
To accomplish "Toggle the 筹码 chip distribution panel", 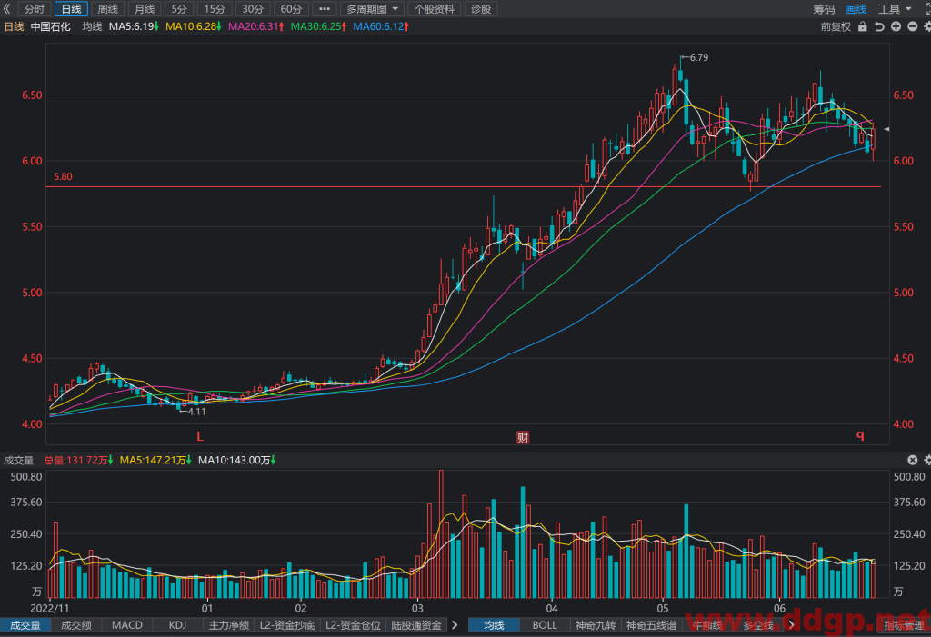I will tap(824, 9).
